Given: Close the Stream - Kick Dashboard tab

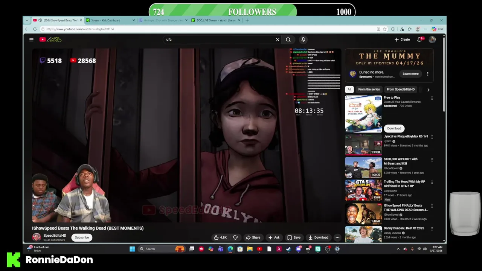Looking at the screenshot, I should [x=133, y=20].
